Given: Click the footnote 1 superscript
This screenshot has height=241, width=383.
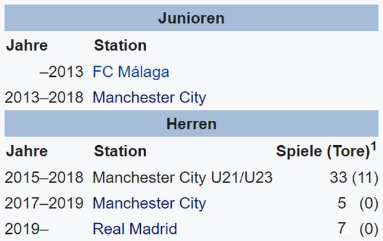Looking at the screenshot, I should click(x=374, y=146).
